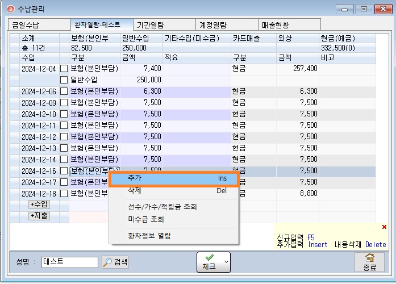Select the 257,400 cash amount cell
Image resolution: width=396 pixels, height=284 pixels.
click(x=298, y=69)
